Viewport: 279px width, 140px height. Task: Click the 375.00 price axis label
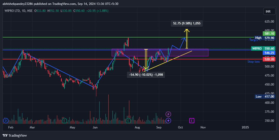269,112
